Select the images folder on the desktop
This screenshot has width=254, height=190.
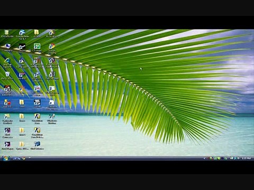point(37,34)
